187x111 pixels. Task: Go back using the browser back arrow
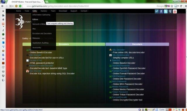click(2, 6)
